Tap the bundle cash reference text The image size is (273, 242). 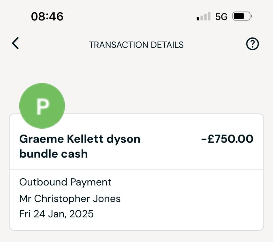pyautogui.click(x=53, y=154)
